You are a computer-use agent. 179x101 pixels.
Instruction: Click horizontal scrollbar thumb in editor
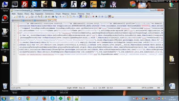coord(29,84)
